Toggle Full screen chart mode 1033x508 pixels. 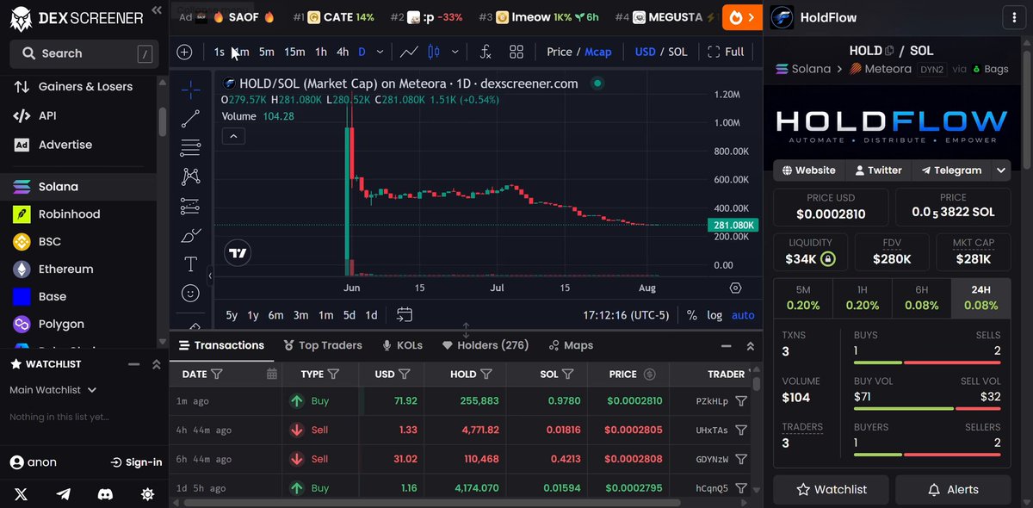[726, 52]
